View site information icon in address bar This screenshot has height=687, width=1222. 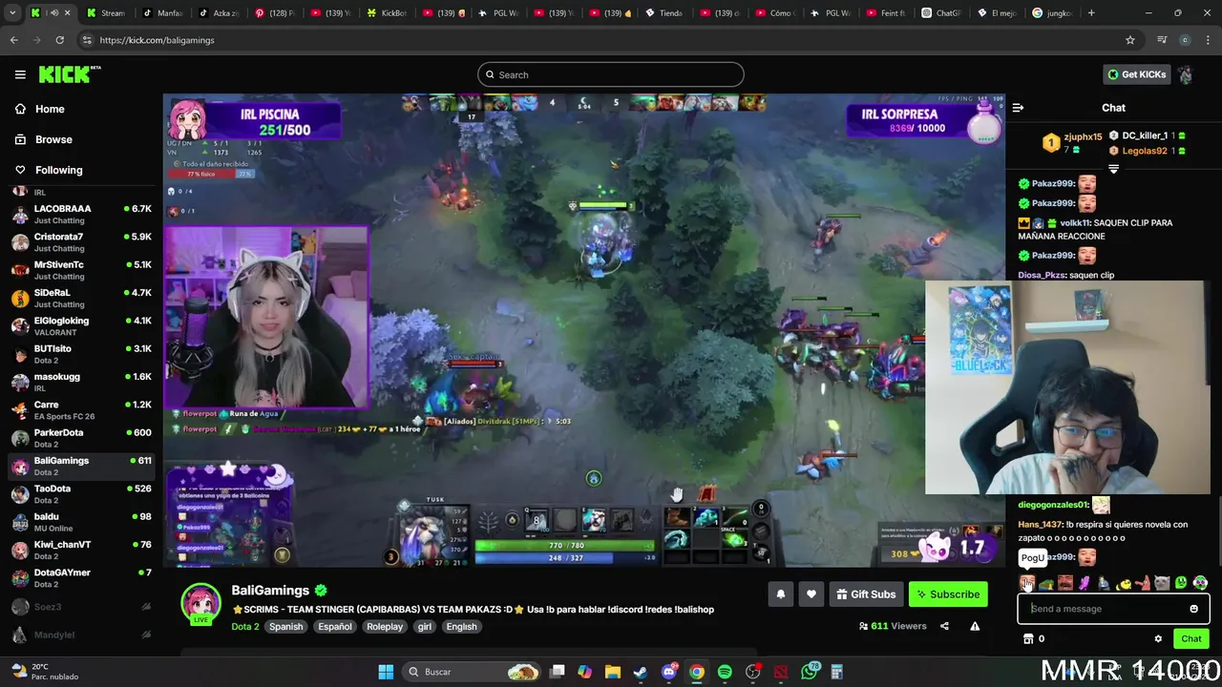click(x=87, y=40)
